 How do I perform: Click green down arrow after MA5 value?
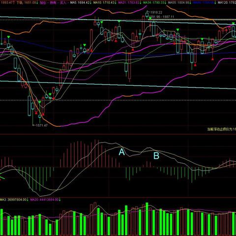pyautogui.click(x=91, y=2)
